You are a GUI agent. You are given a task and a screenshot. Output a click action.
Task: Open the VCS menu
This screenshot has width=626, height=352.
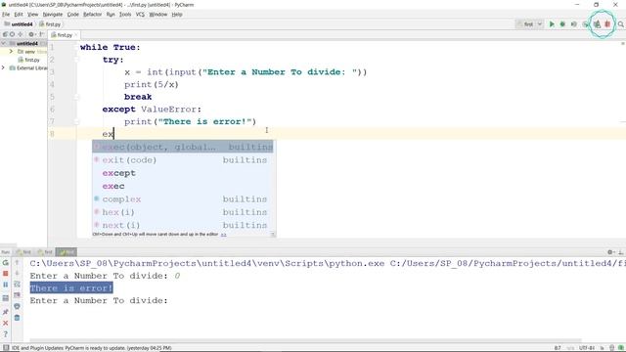140,15
